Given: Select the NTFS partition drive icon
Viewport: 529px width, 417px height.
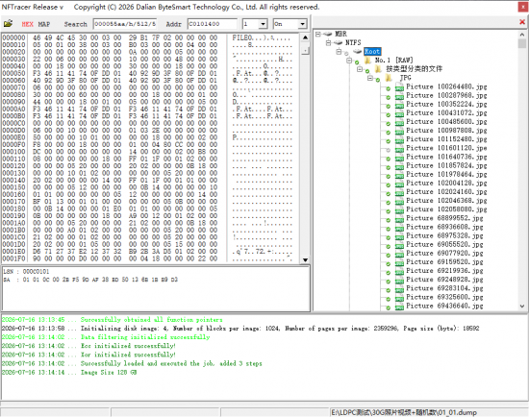Looking at the screenshot, I should tap(338, 42).
